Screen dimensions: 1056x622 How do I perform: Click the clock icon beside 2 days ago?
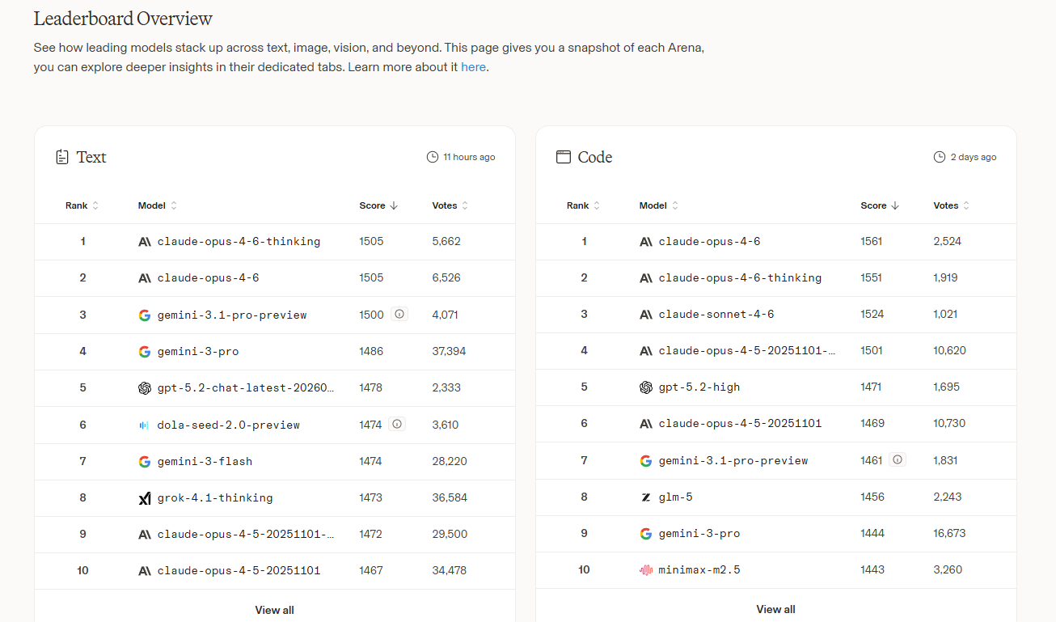point(939,157)
